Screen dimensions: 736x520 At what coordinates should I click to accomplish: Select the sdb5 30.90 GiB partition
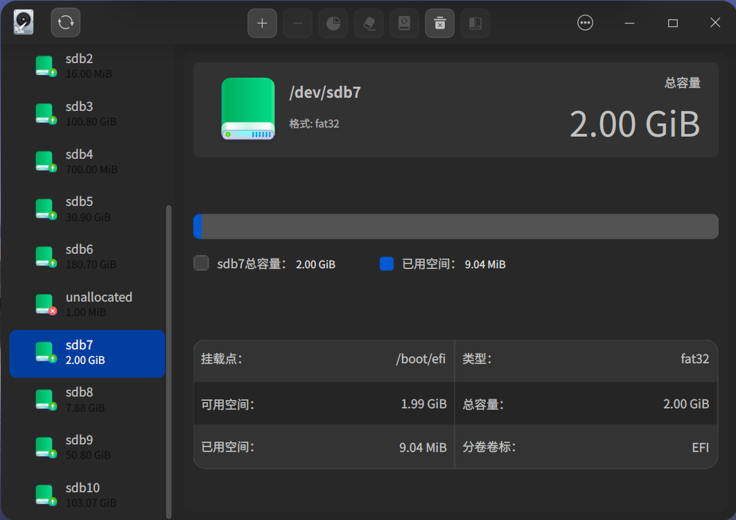point(87,209)
